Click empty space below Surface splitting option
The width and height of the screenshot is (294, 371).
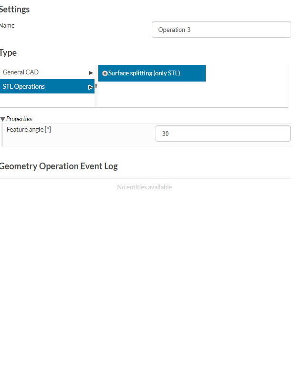click(152, 94)
